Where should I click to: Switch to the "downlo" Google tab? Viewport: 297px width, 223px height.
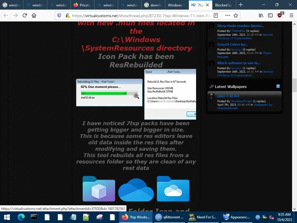click(153, 5)
